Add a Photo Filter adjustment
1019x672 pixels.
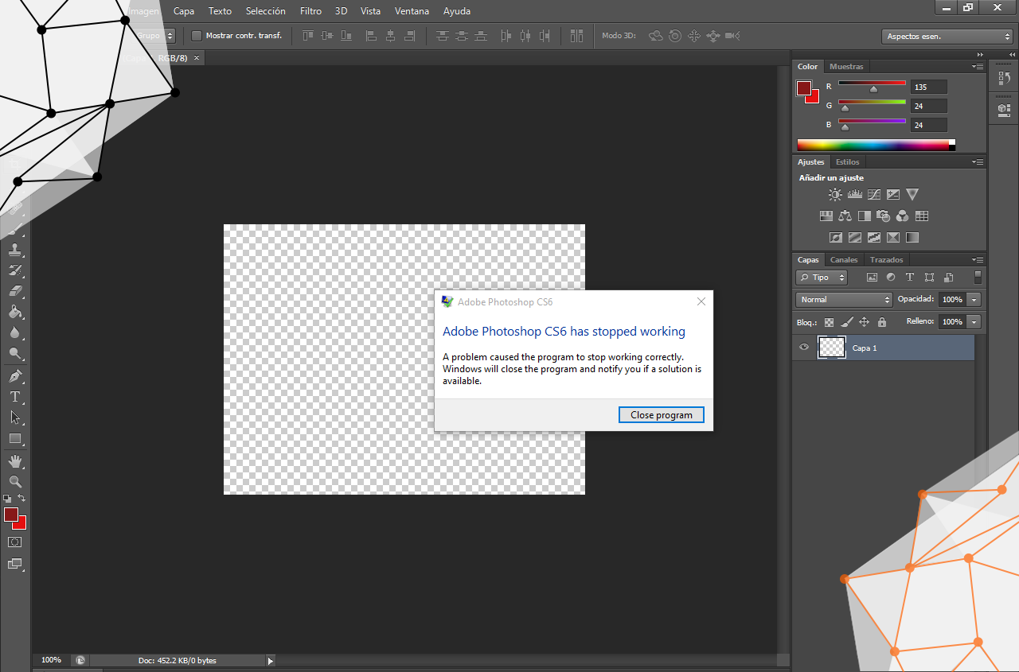(884, 216)
